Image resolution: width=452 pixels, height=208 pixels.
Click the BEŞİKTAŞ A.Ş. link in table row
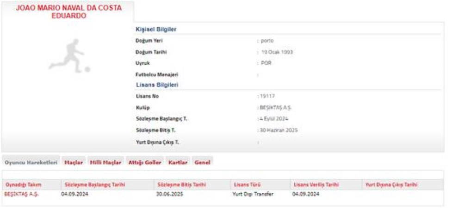[21, 194]
